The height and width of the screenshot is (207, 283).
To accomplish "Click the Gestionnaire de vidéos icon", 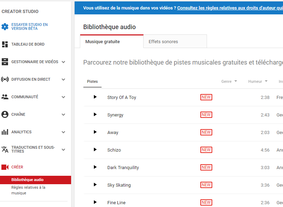I will tap(5, 62).
